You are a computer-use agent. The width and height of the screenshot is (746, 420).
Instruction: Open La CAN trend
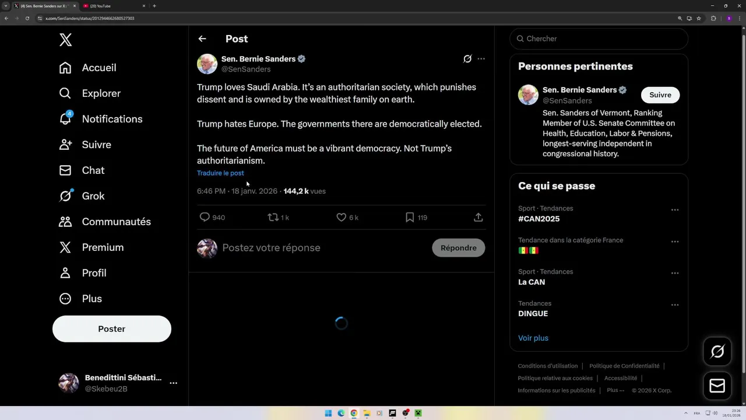pyautogui.click(x=532, y=282)
